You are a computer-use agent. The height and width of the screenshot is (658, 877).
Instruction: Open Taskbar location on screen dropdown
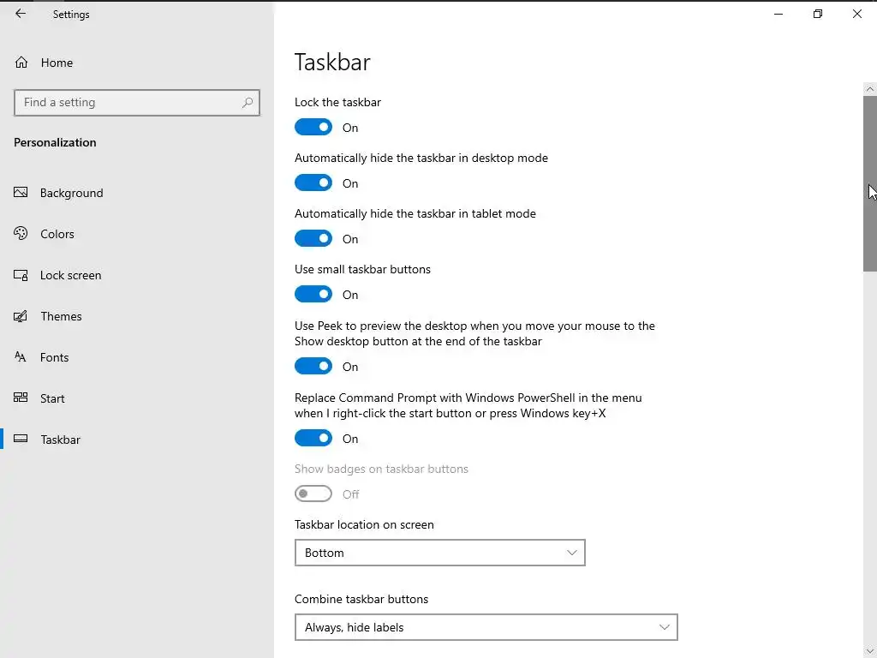[439, 553]
